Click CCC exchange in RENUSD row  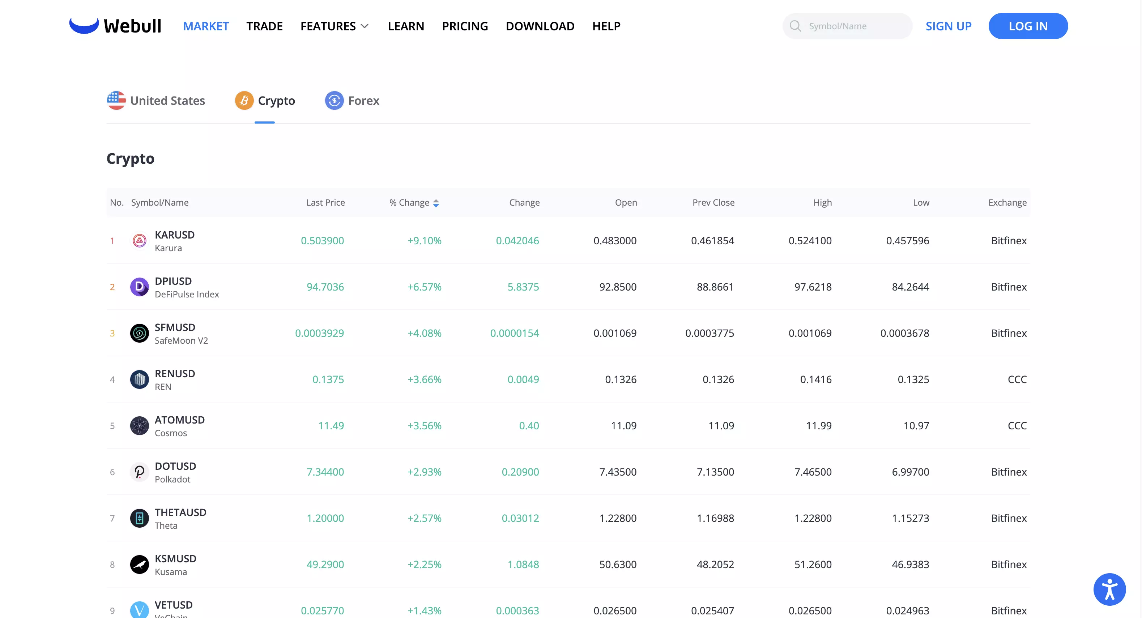1017,380
